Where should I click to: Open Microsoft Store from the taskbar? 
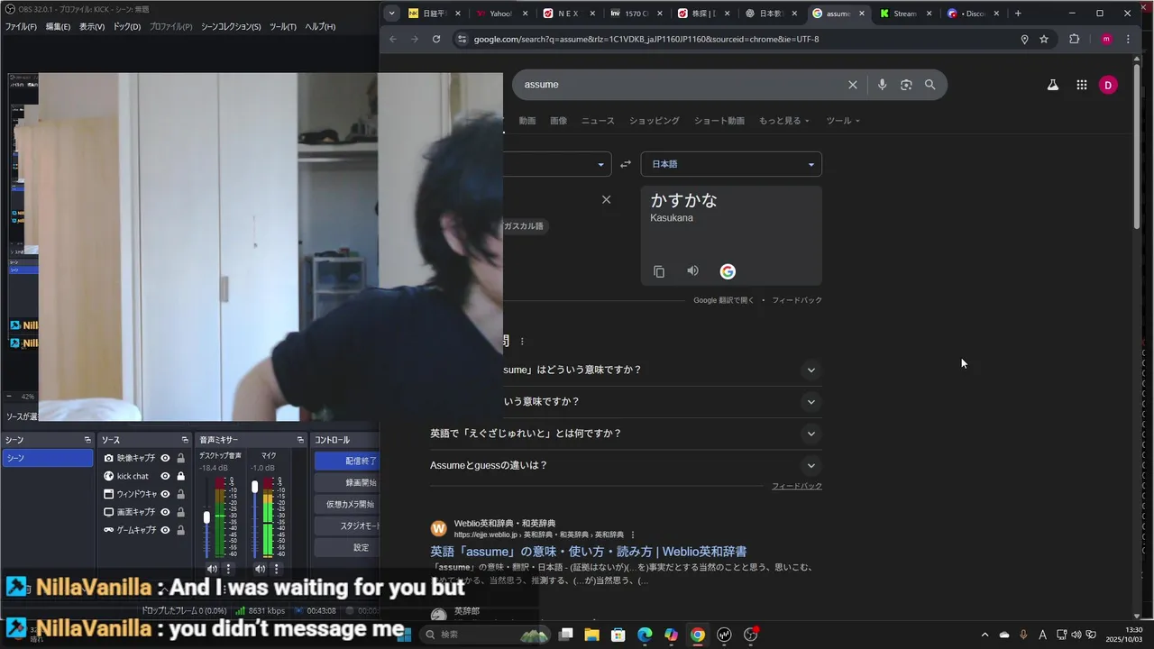coord(618,635)
